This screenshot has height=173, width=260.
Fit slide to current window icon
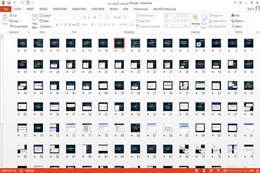coord(257,170)
